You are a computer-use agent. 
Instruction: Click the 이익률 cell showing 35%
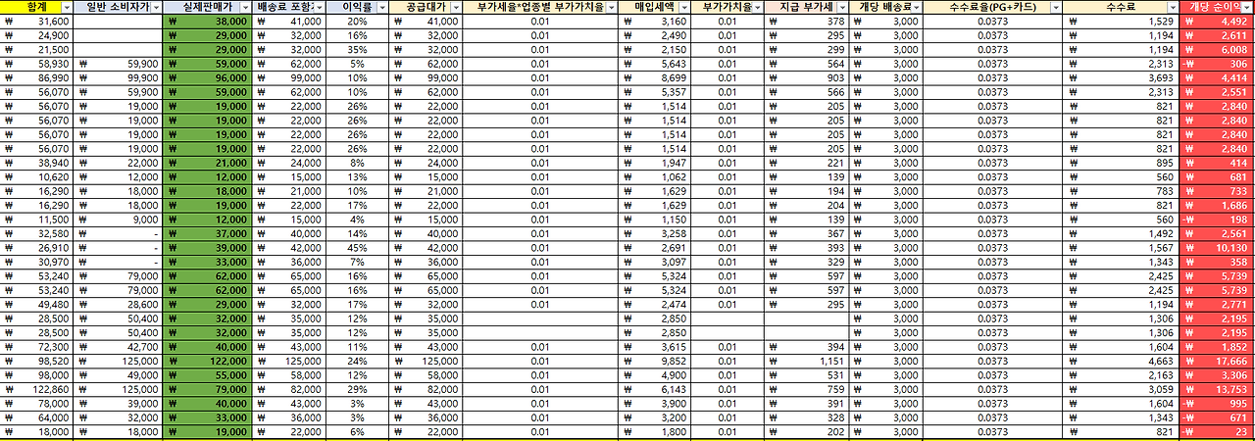[x=357, y=49]
